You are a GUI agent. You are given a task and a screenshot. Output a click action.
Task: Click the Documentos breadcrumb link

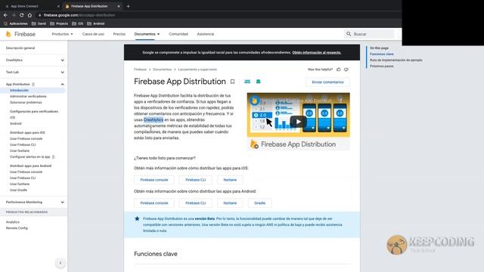162,70
